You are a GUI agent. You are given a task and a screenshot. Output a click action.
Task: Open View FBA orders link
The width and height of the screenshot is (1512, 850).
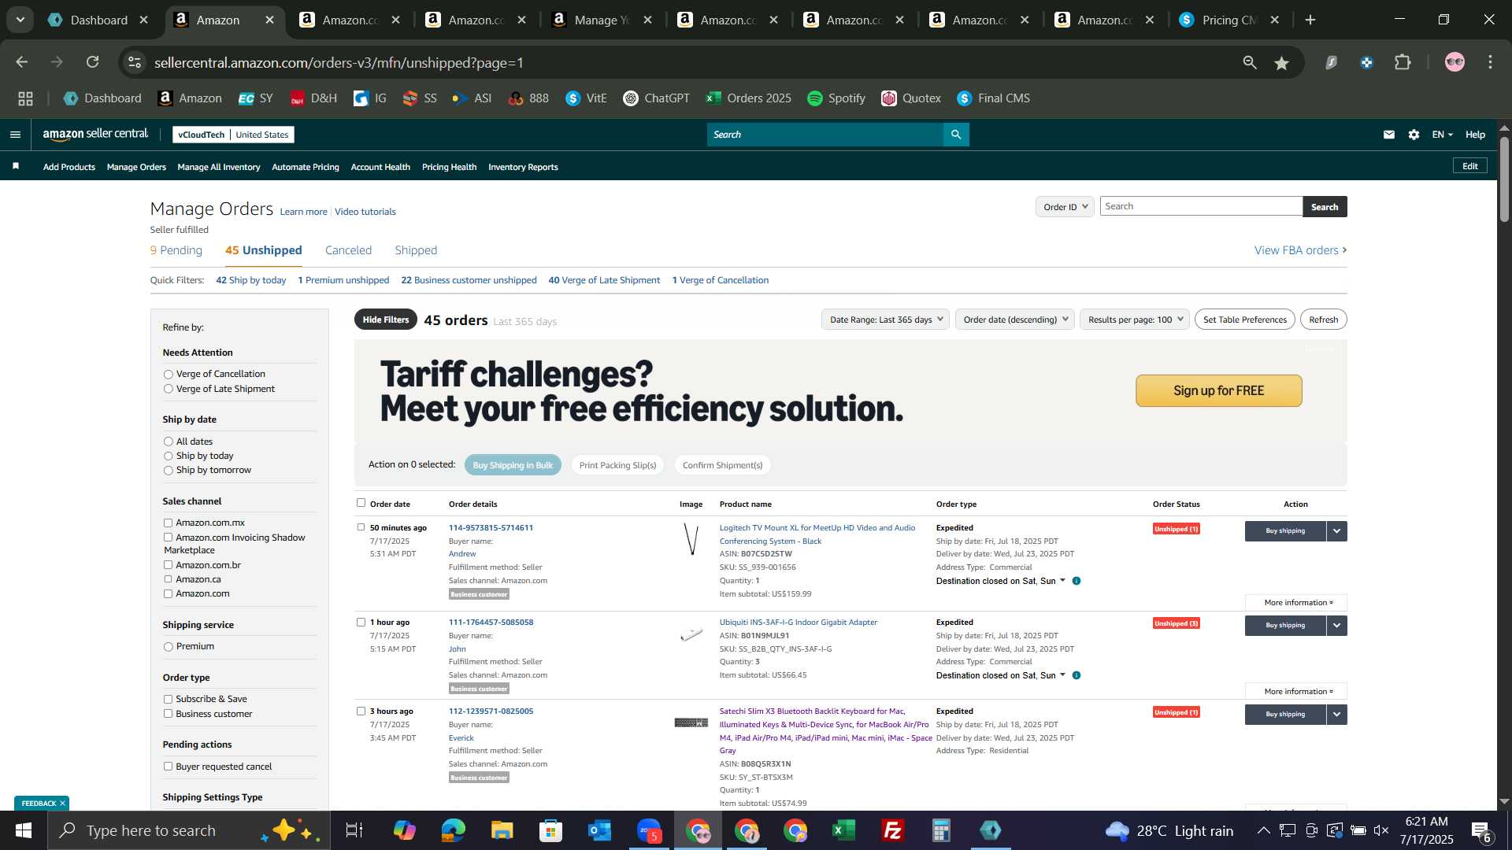coord(1300,250)
